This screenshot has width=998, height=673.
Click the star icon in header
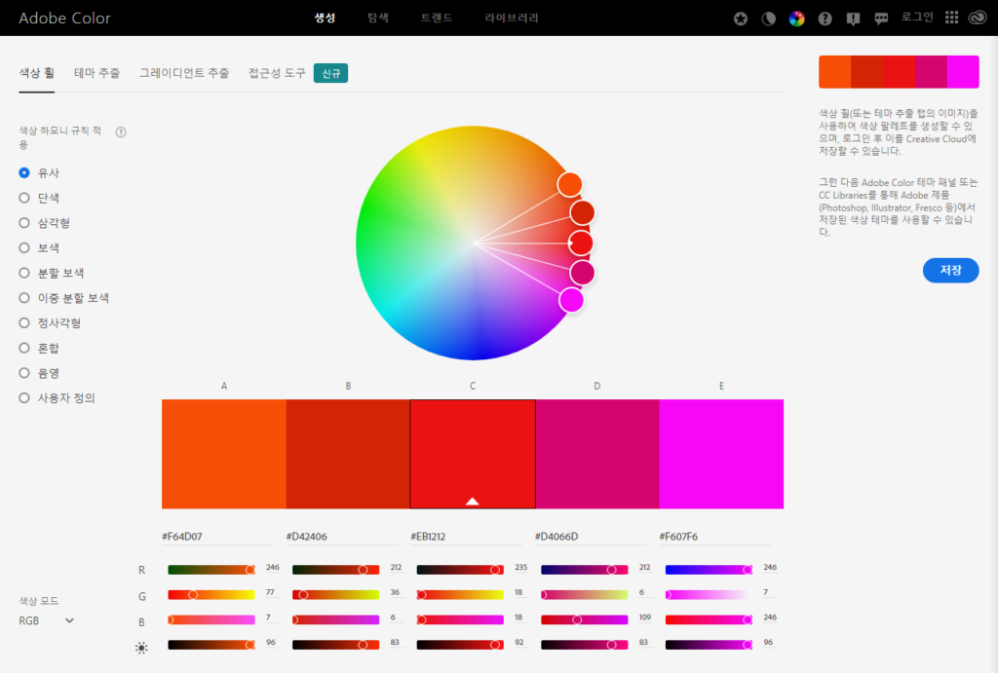[741, 19]
